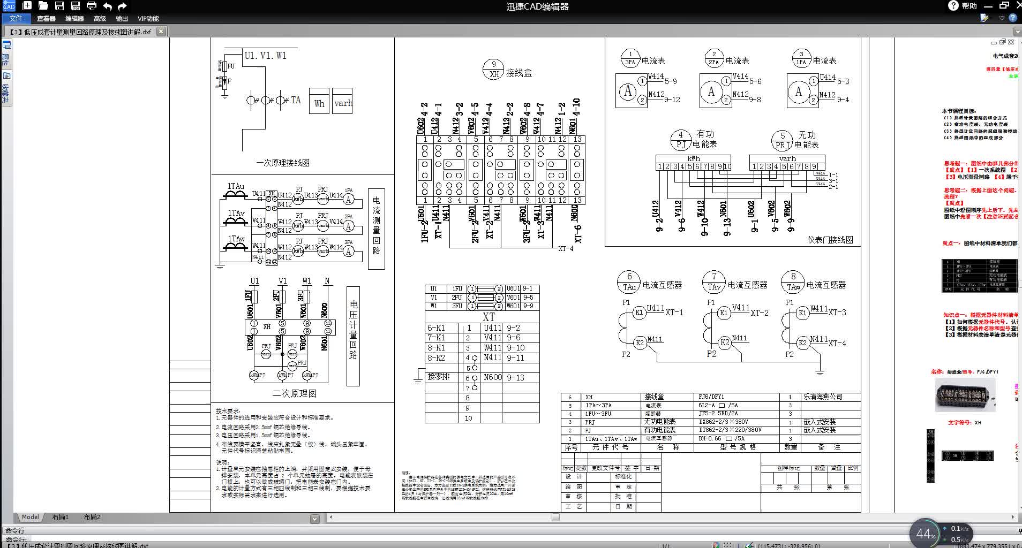
Task: Save as PDF with the PDF disk icon
Action: [76, 6]
